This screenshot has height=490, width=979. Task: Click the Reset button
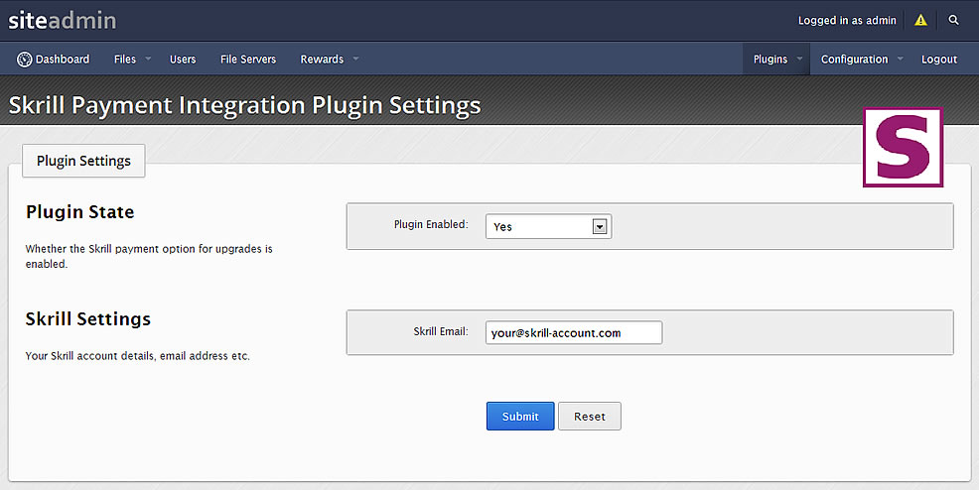[590, 416]
